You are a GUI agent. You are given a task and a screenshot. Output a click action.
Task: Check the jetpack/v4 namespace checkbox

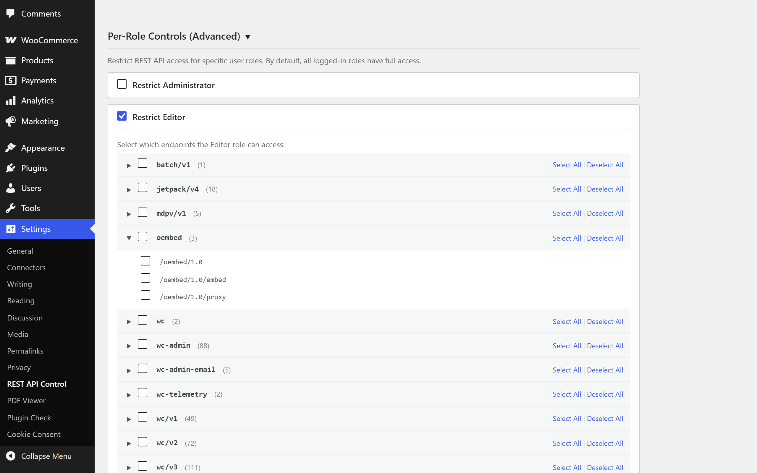[142, 188]
